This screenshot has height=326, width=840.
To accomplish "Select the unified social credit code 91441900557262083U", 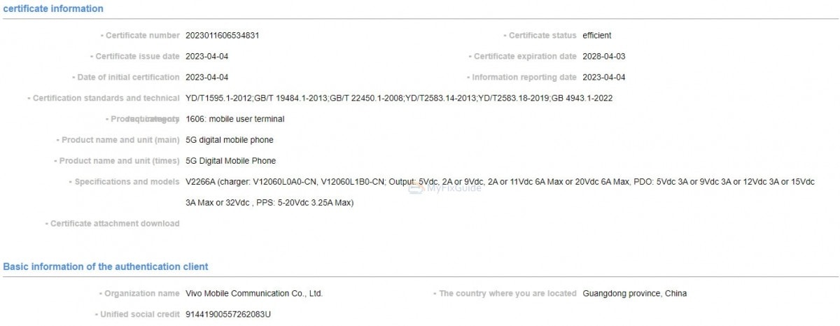I will click(x=227, y=315).
